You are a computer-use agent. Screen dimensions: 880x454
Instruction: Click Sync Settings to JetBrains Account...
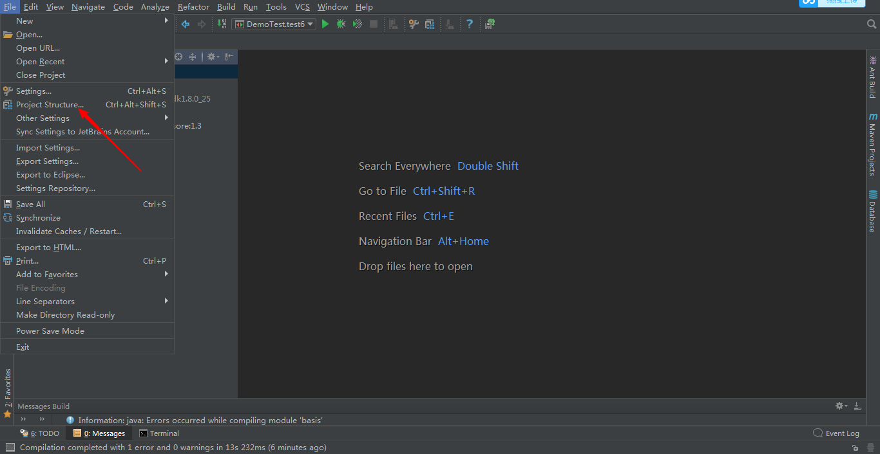87,131
